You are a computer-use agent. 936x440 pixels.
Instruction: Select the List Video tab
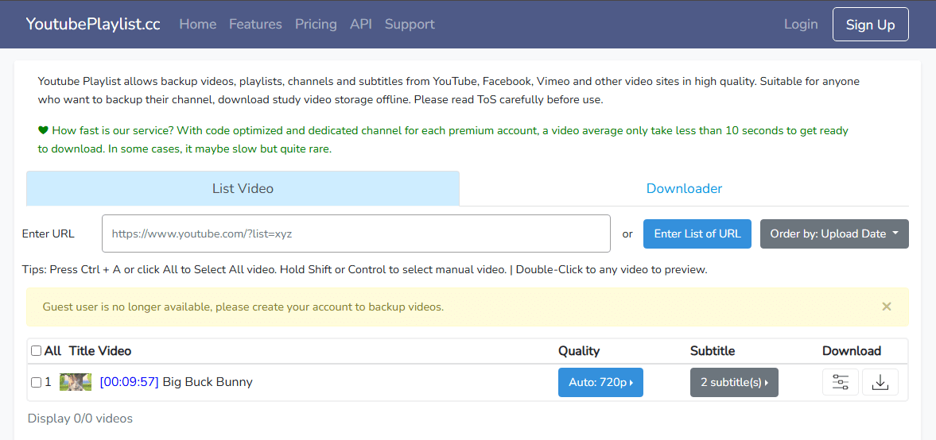pyautogui.click(x=243, y=188)
